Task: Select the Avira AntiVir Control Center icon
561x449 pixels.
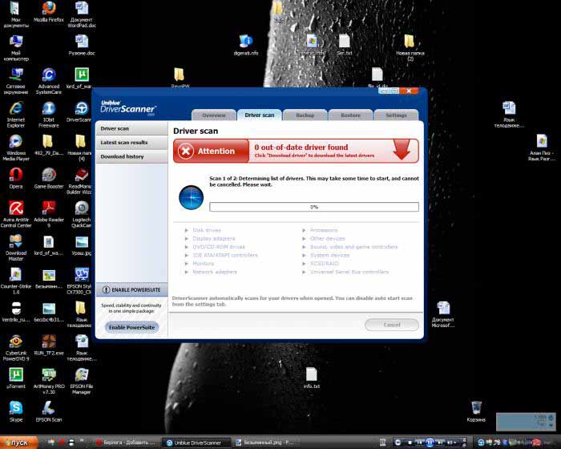Action: [16, 214]
